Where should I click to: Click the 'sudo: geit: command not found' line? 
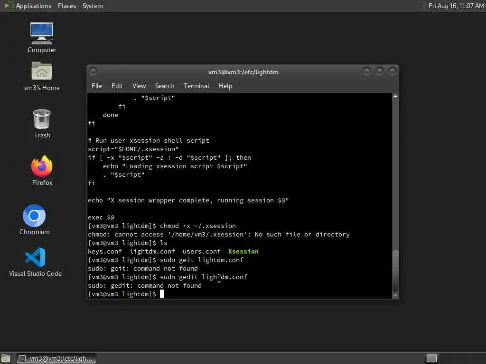pos(143,268)
